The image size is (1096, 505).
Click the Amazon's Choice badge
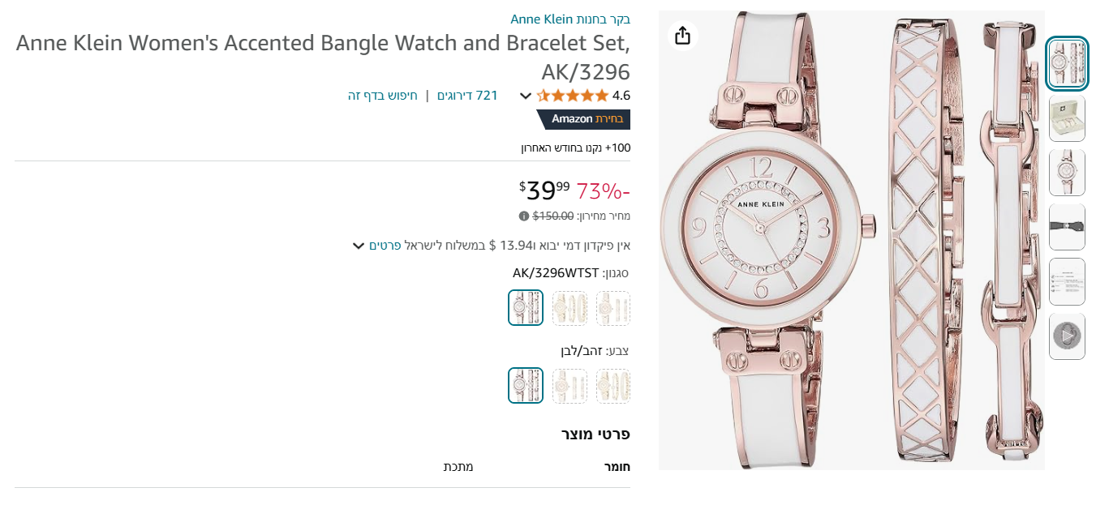click(584, 119)
